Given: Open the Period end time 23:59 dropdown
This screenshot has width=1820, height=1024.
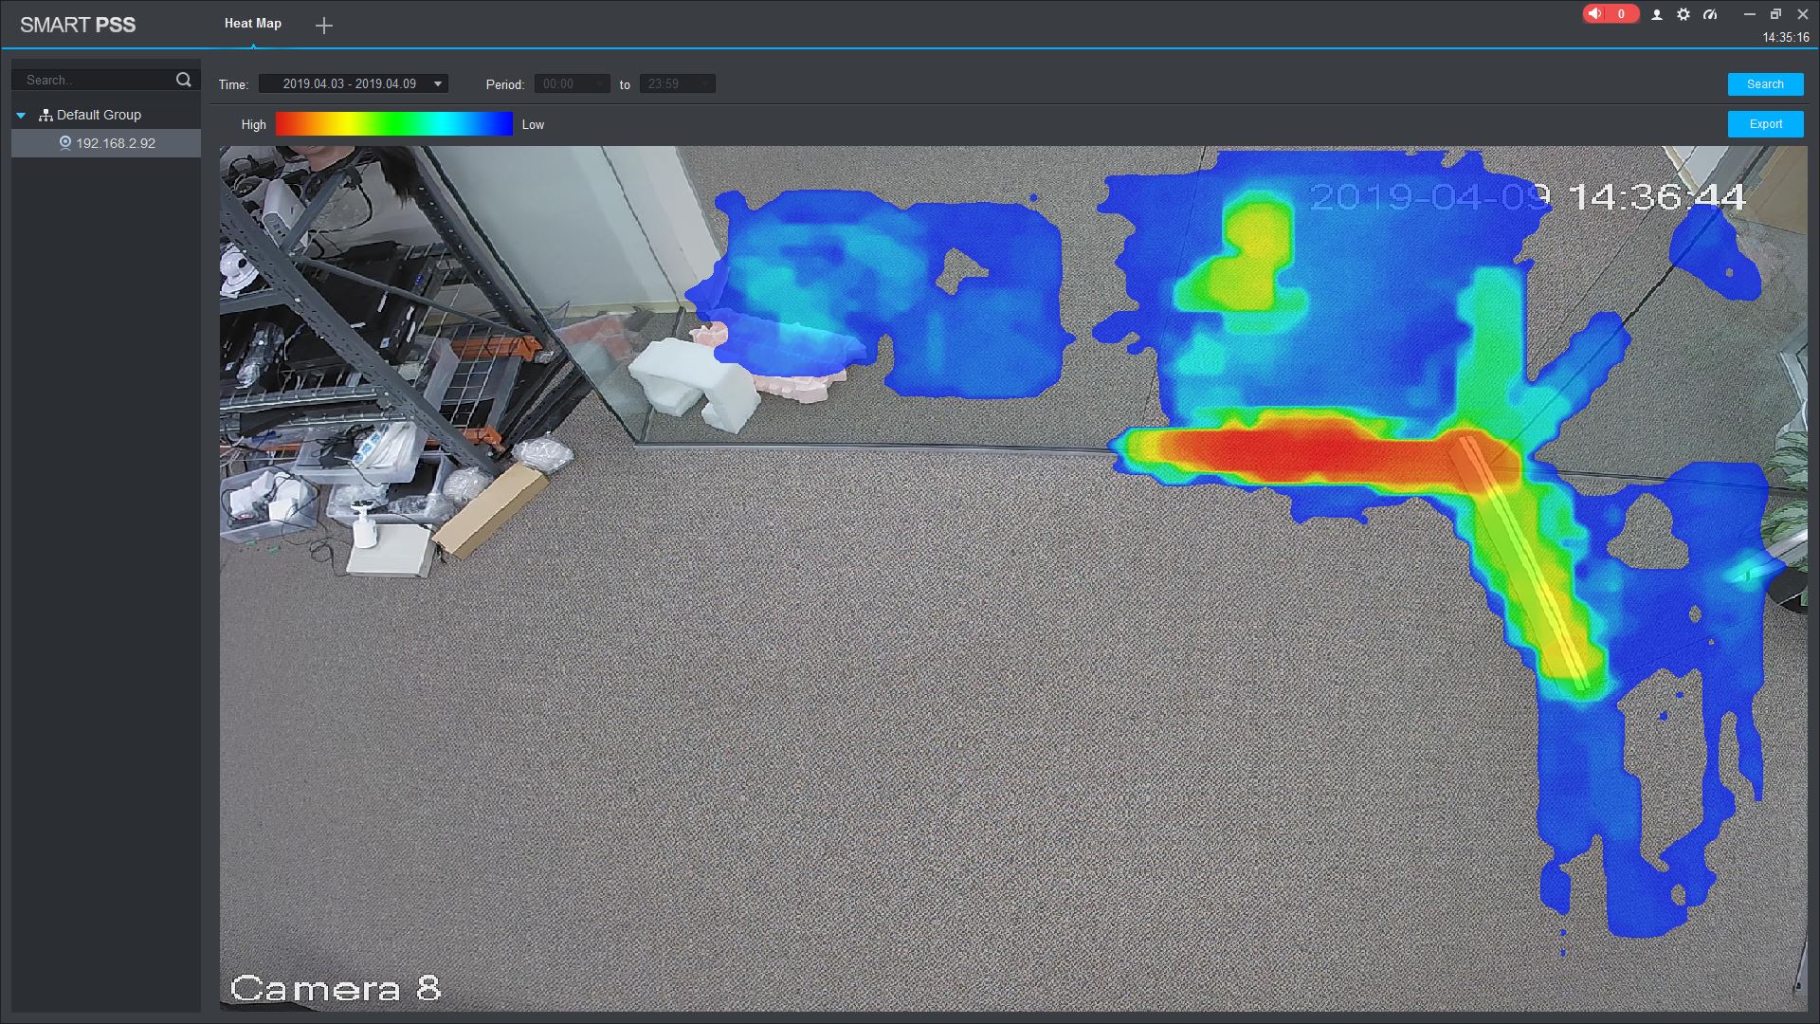Looking at the screenshot, I should [x=677, y=84].
